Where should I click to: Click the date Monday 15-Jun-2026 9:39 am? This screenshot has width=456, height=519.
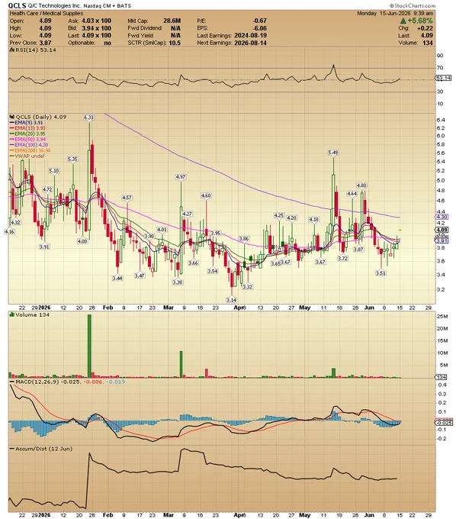tap(395, 13)
